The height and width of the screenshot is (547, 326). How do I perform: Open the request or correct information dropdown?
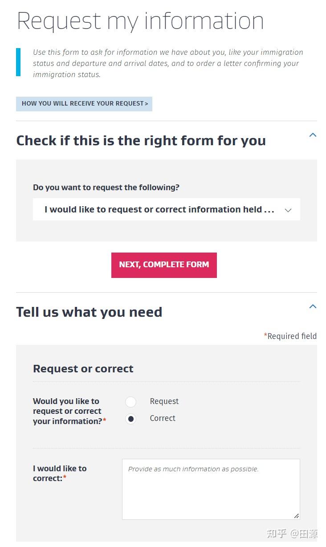click(x=166, y=209)
